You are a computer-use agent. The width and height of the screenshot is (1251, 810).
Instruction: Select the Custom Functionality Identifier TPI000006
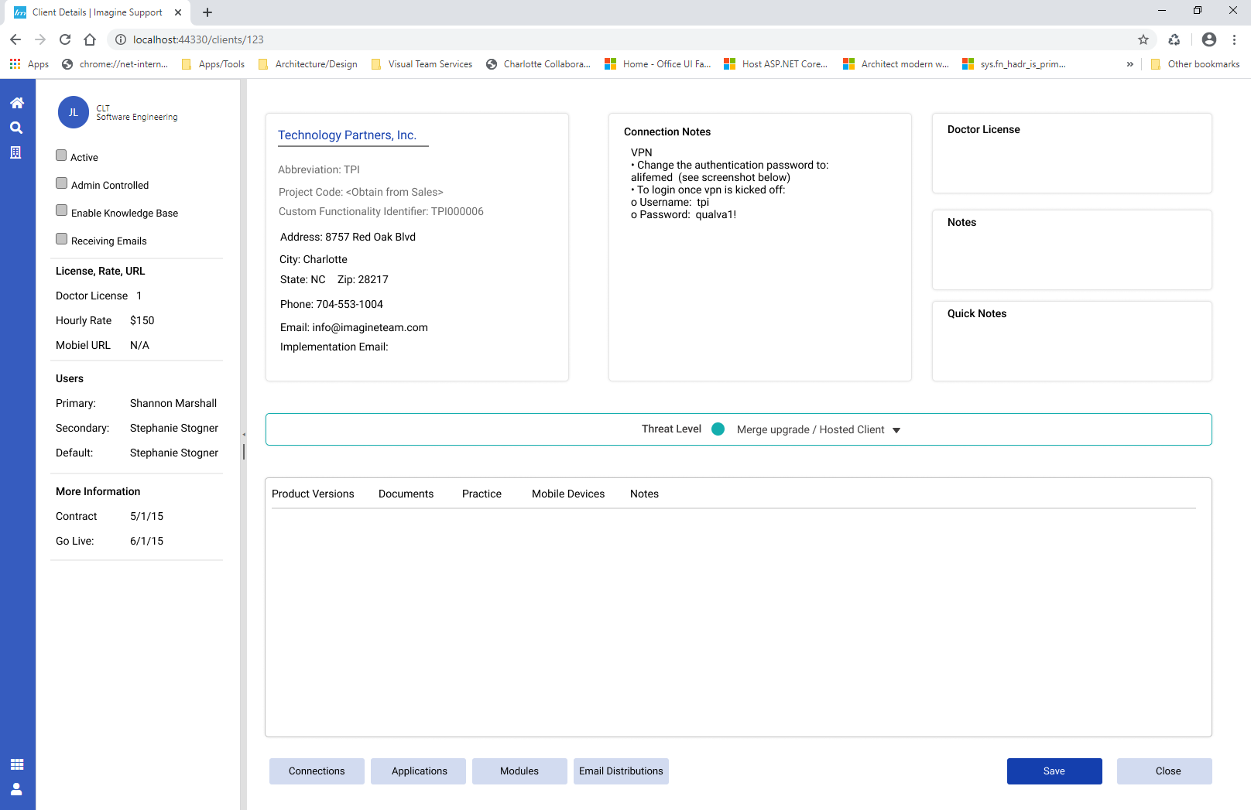point(381,211)
